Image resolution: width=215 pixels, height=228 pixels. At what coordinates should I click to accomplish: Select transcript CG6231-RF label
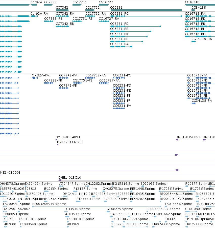[x=119, y=39]
